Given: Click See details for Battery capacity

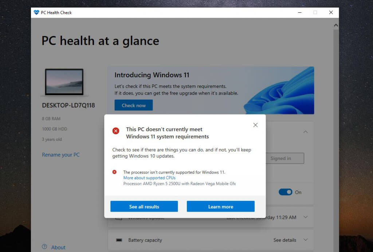Looking at the screenshot, I should pos(285,240).
